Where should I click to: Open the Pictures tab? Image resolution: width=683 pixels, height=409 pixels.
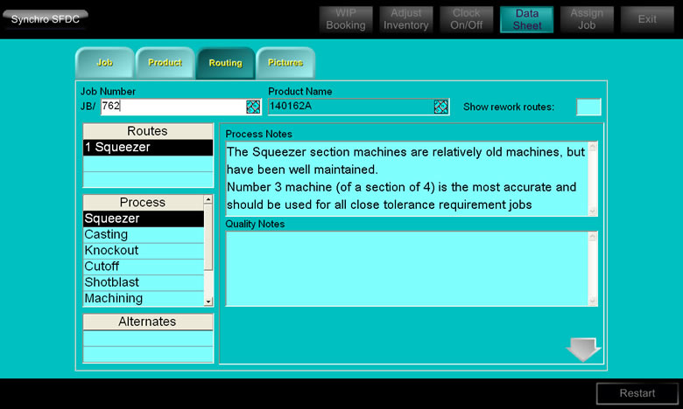[285, 63]
